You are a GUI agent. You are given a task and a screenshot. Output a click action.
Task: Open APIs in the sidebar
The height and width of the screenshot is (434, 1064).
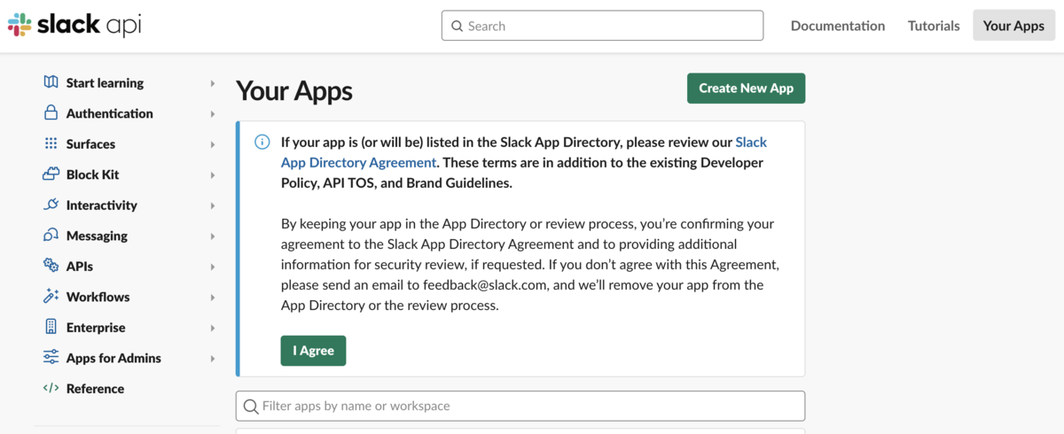(x=80, y=266)
